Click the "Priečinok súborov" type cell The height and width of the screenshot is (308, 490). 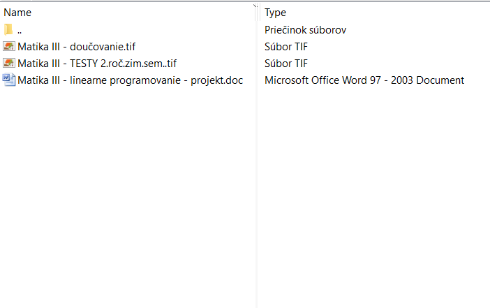pos(305,30)
